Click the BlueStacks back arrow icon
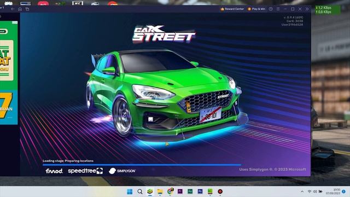Viewport: 350px width, 197px height. point(13,9)
